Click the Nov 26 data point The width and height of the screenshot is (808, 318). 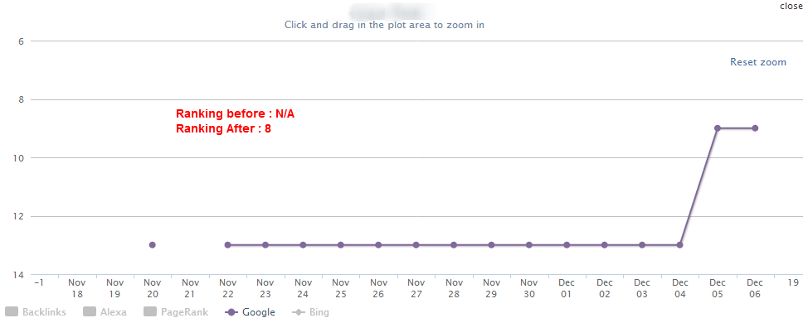pos(378,245)
